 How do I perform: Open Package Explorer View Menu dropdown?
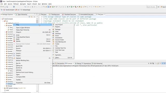(37, 17)
